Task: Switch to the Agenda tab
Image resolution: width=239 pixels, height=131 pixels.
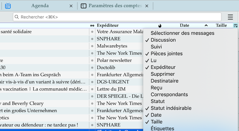Action: [40, 6]
